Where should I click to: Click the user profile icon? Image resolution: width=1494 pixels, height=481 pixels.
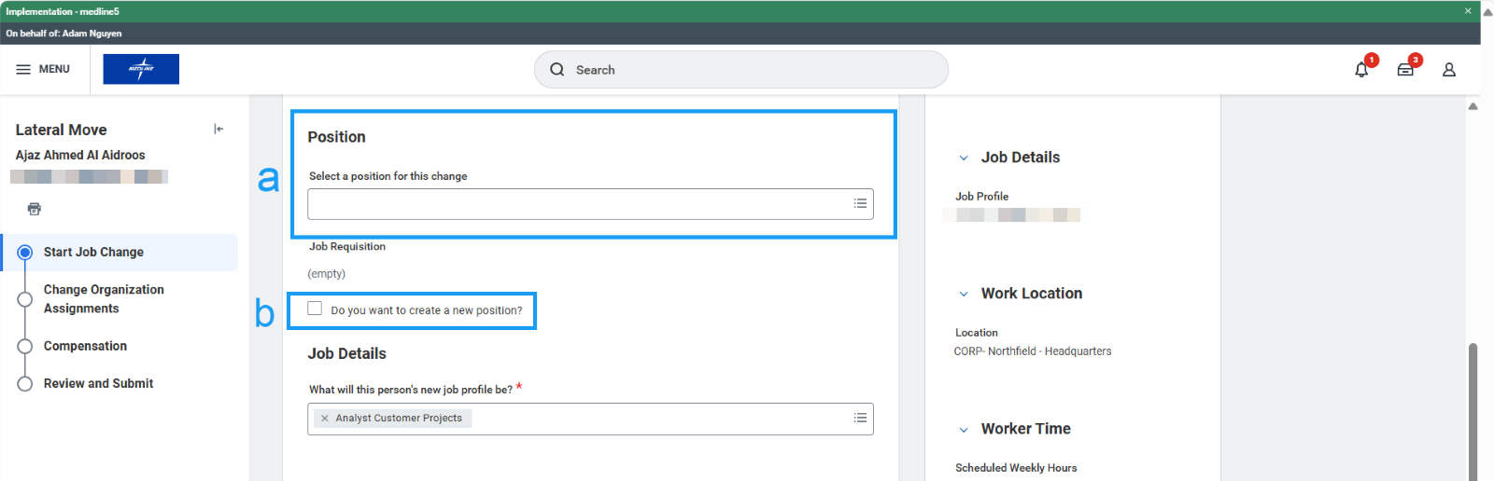[x=1448, y=70]
